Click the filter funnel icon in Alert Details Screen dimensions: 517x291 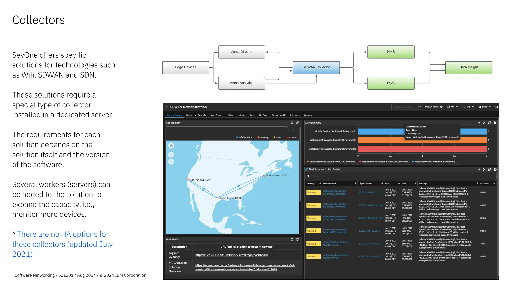click(308, 176)
